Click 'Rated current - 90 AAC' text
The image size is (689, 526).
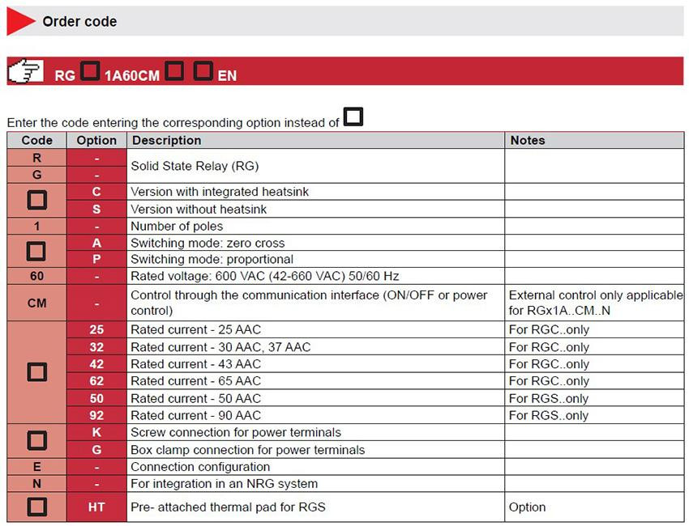click(x=195, y=415)
